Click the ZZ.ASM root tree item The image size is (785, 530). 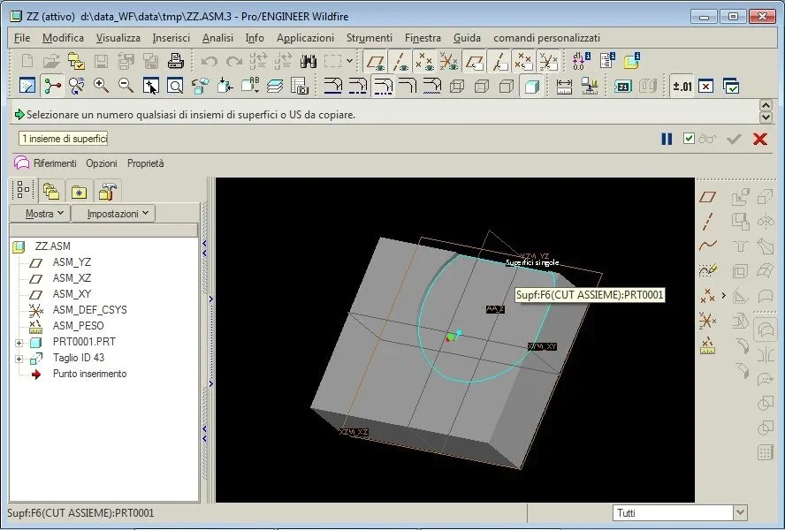click(x=52, y=246)
